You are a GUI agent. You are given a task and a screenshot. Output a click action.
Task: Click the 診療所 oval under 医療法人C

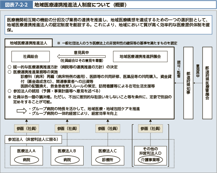pos(107,160)
